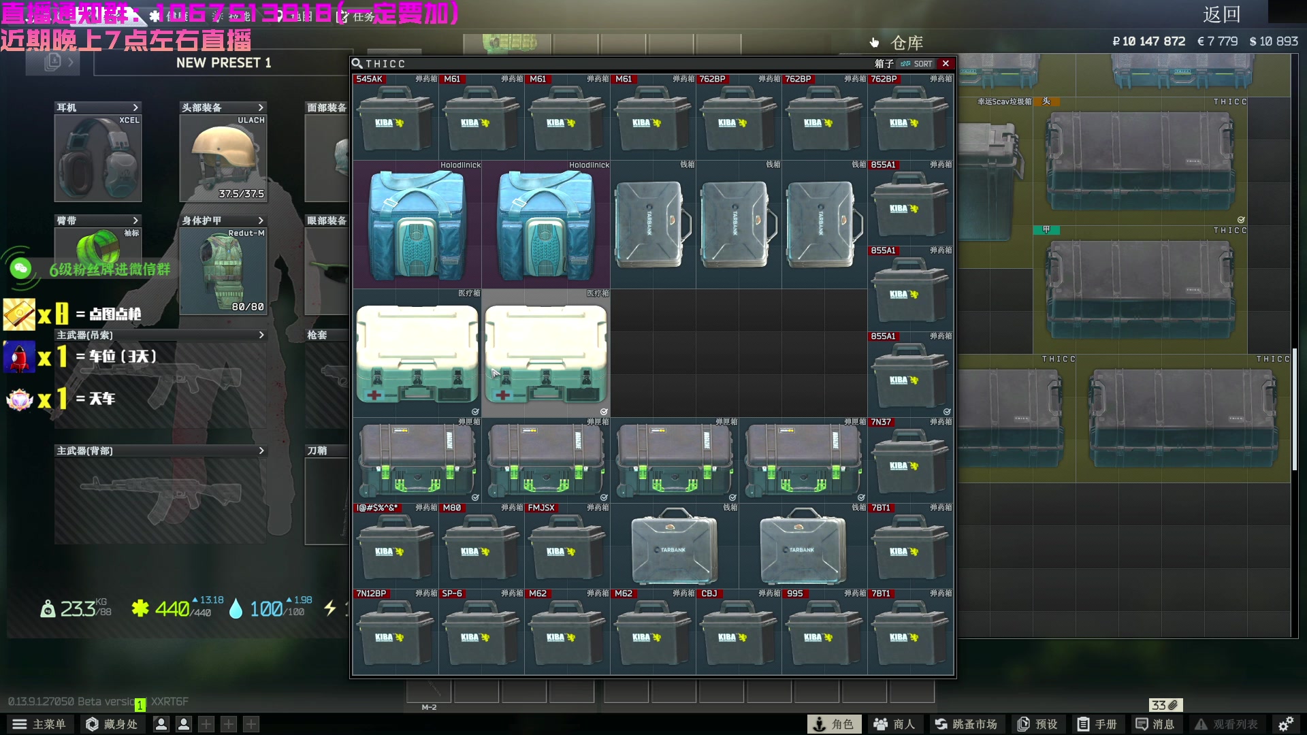Image resolution: width=1307 pixels, height=735 pixels.
Task: Click the third plus slot button in bottom bar
Action: [x=251, y=724]
